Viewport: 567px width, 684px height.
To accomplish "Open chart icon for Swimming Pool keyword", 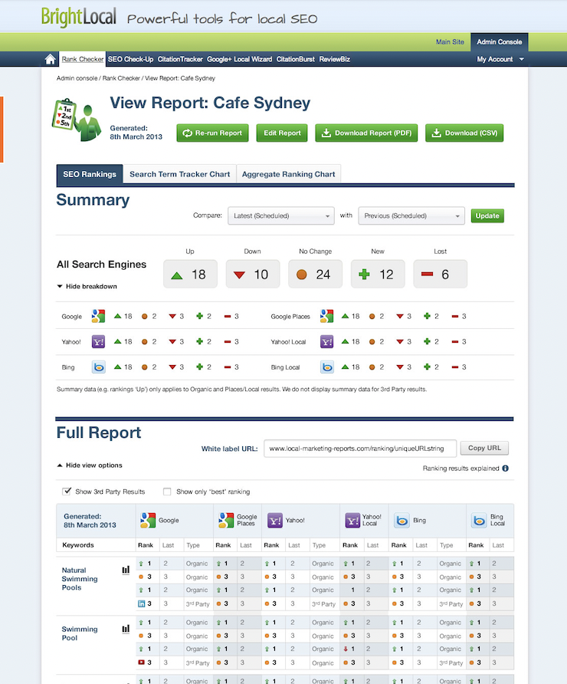I will click(x=126, y=629).
